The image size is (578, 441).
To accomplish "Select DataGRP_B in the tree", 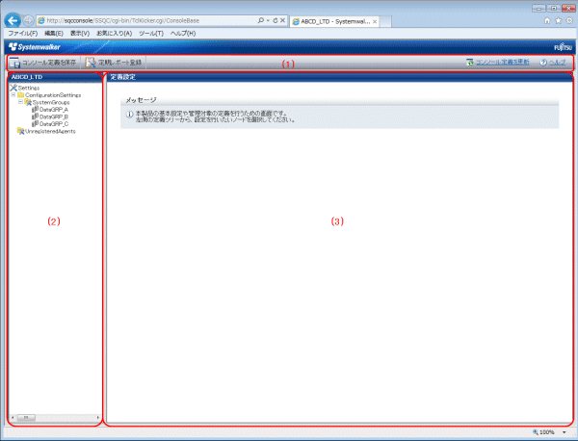I will tap(54, 117).
